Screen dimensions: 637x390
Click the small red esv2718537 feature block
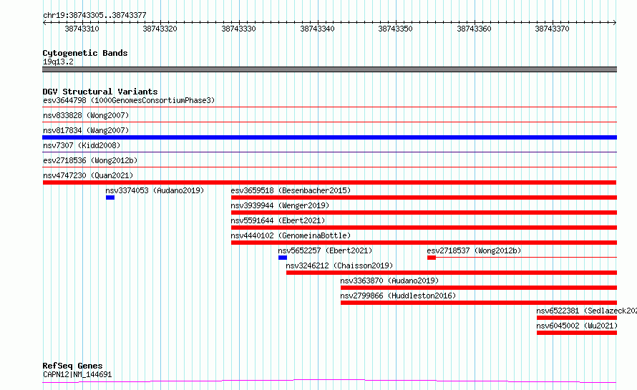(x=432, y=258)
